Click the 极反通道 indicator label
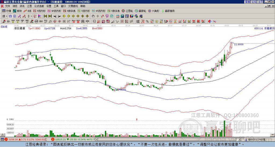Screen dimensions: 275x147 click(20, 28)
